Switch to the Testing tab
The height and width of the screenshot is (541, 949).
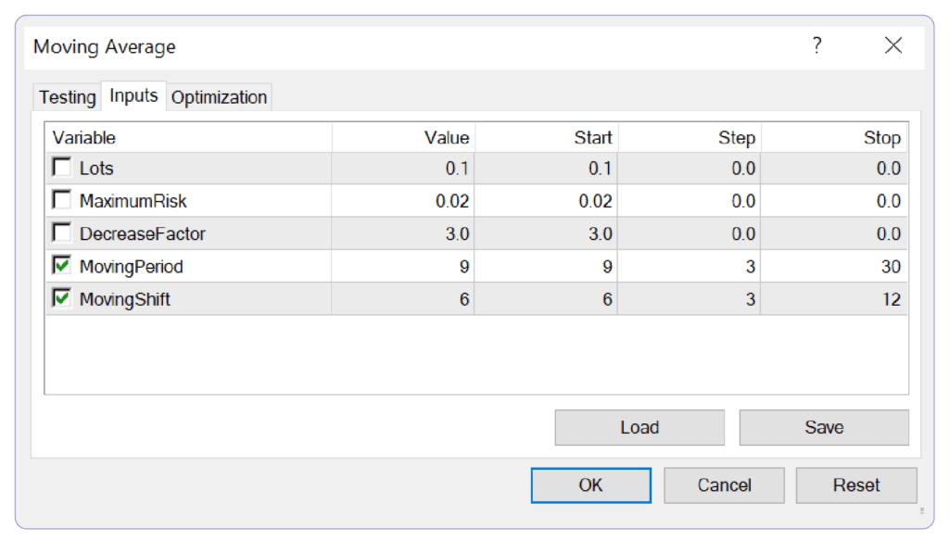tap(67, 97)
